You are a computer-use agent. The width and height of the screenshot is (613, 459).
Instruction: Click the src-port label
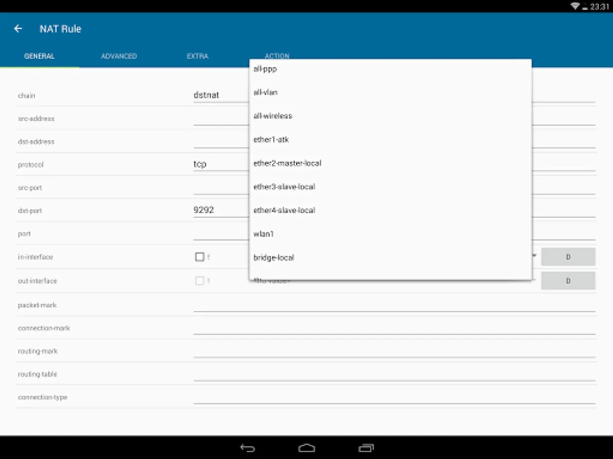click(x=30, y=188)
